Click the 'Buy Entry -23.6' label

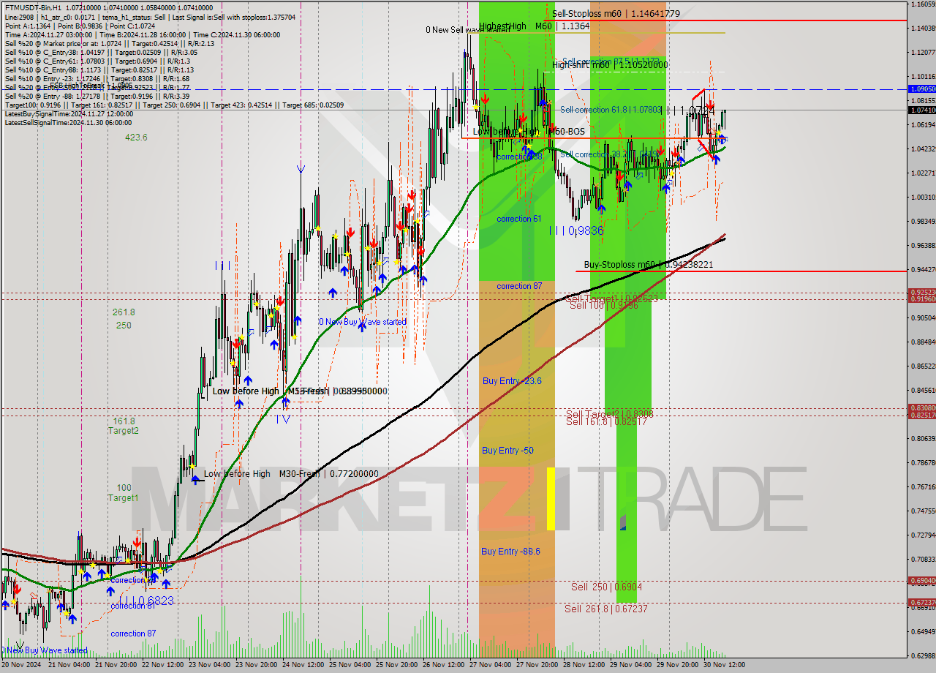pyautogui.click(x=512, y=380)
